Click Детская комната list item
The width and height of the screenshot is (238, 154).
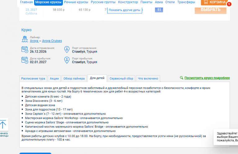click(x=48, y=97)
